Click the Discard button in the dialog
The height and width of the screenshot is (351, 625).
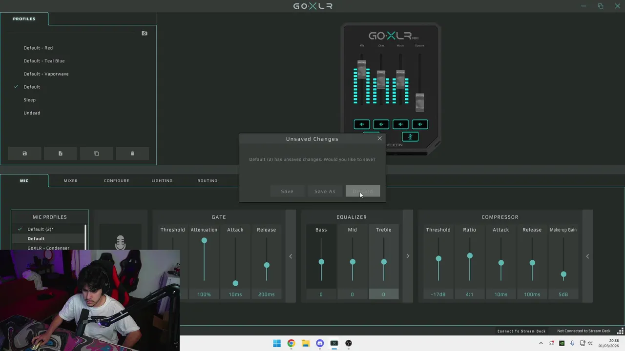point(363,192)
